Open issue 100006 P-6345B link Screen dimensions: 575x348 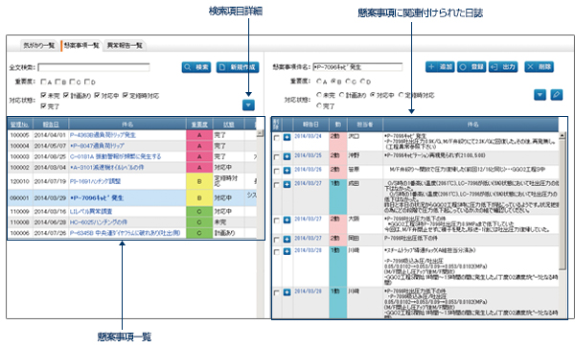125,233
